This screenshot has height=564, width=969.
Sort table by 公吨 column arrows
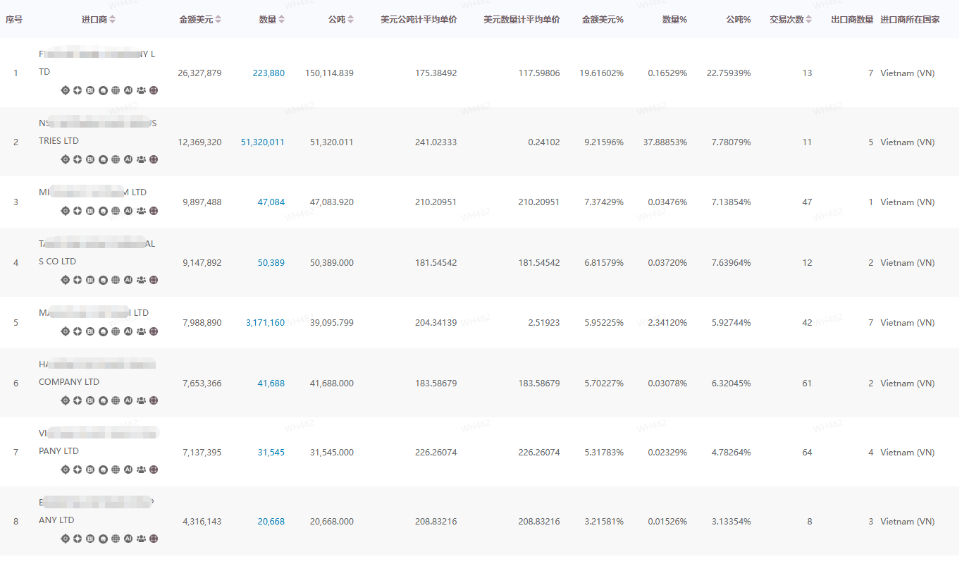pyautogui.click(x=351, y=20)
